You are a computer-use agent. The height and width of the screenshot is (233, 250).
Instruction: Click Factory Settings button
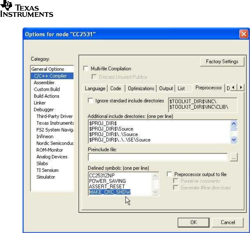click(x=222, y=62)
